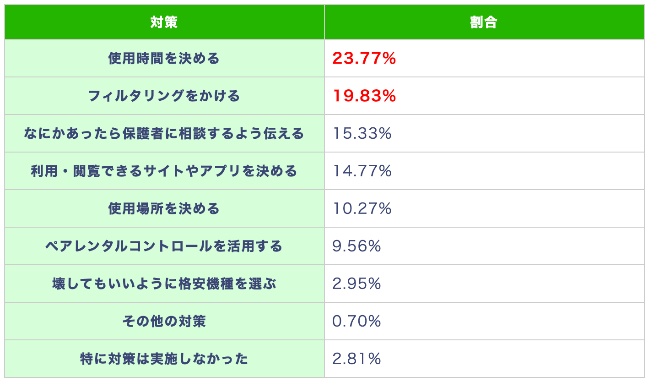This screenshot has width=648, height=382.
Task: Click the なにかあったら保護者に相談するよう伝える cell
Action: 164,134
